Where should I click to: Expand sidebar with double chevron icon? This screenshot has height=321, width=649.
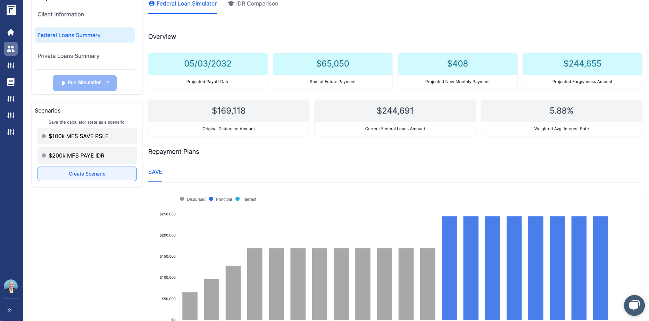click(x=9, y=310)
